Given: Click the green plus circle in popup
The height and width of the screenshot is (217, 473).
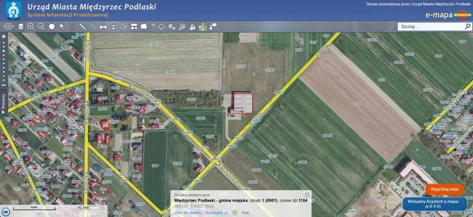Looking at the screenshot, I should click(x=235, y=212).
